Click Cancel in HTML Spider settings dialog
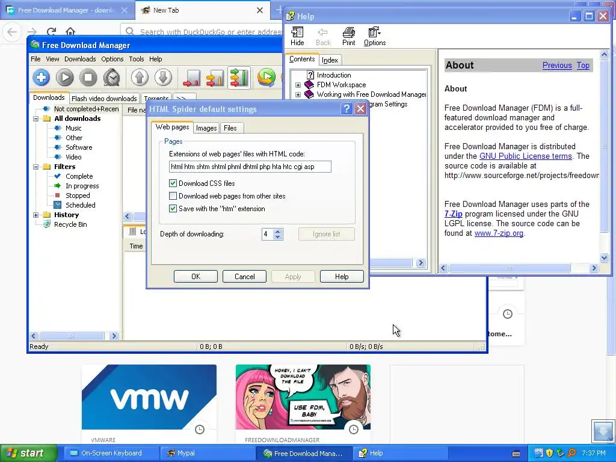 point(244,277)
